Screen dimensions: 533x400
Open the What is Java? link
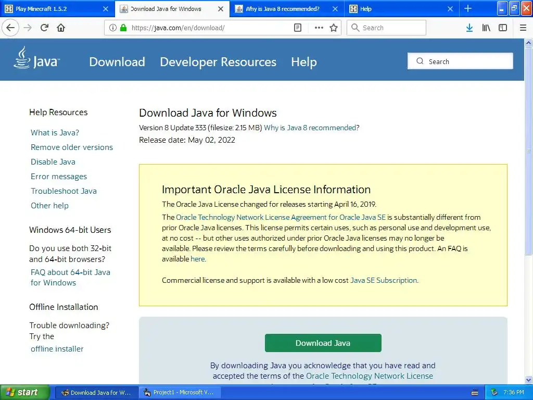(x=55, y=133)
